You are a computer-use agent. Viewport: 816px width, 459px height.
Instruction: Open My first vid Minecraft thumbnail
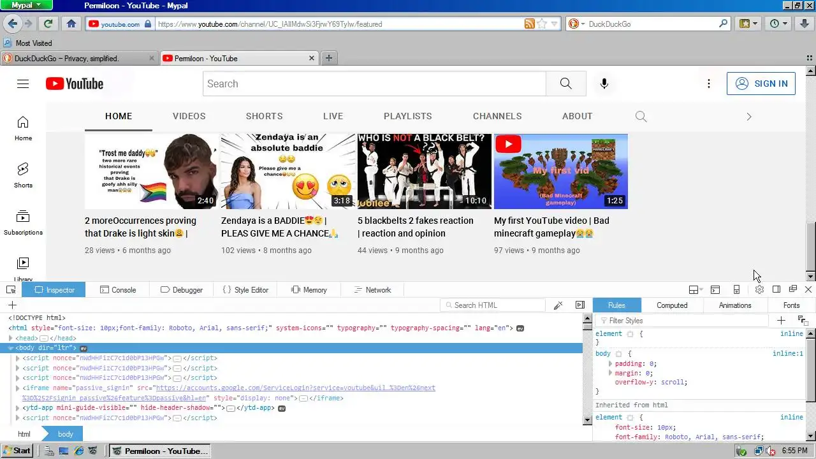tap(560, 171)
